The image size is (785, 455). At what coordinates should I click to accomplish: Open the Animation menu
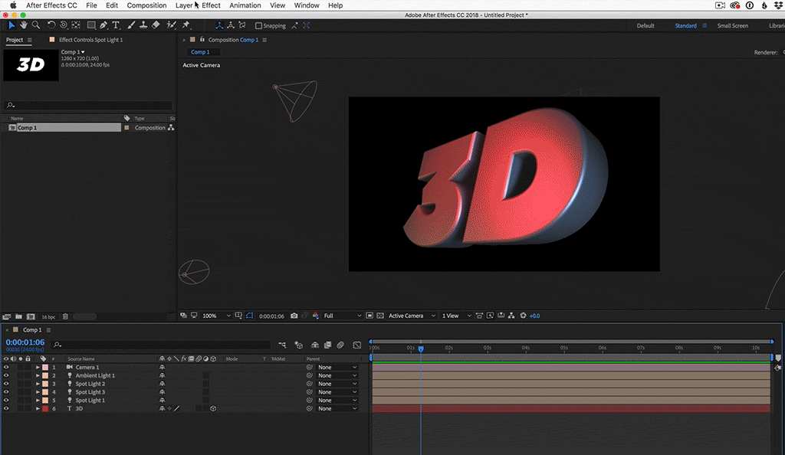(245, 5)
